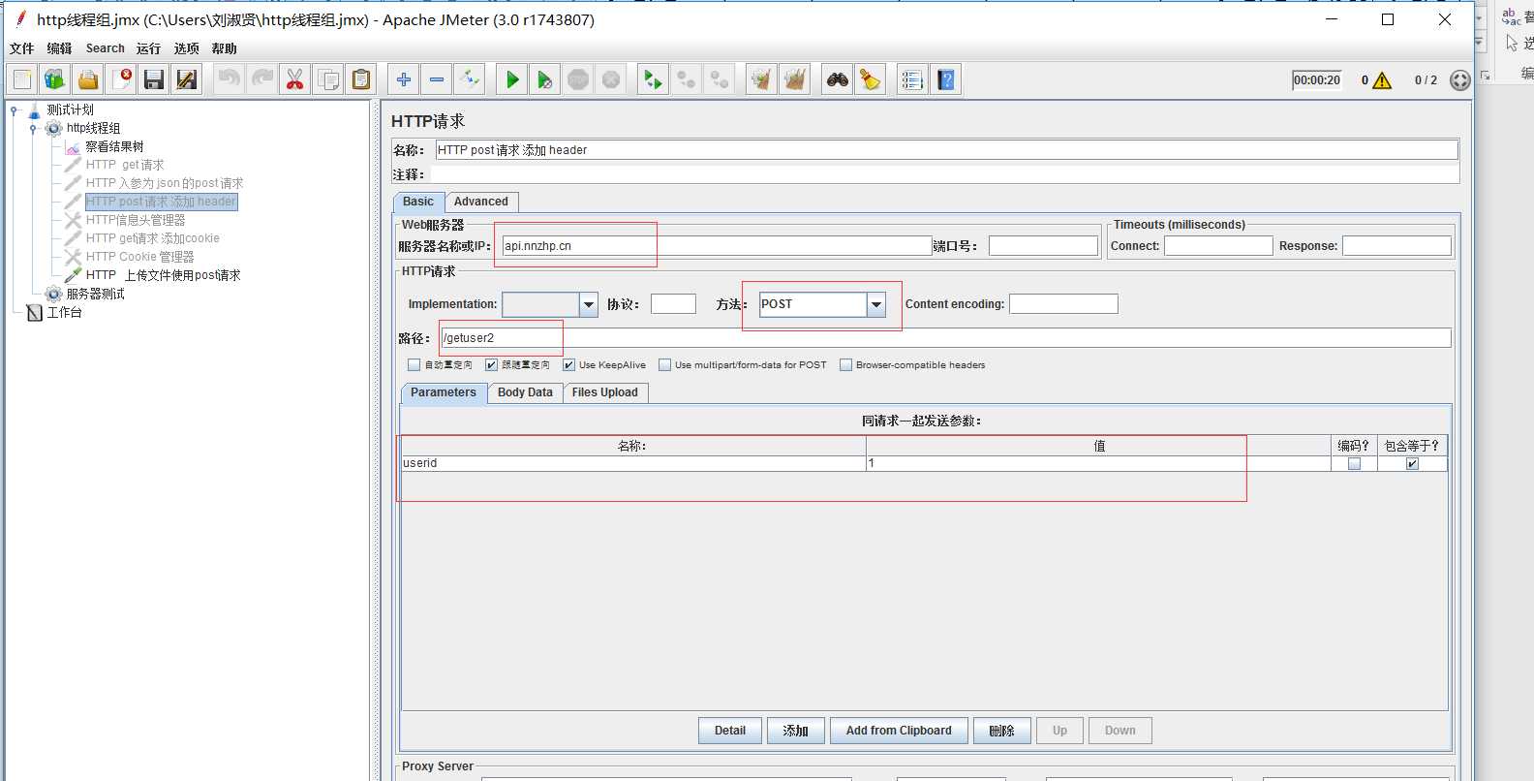
Task: Click the Connect timeout field
Action: click(1218, 246)
